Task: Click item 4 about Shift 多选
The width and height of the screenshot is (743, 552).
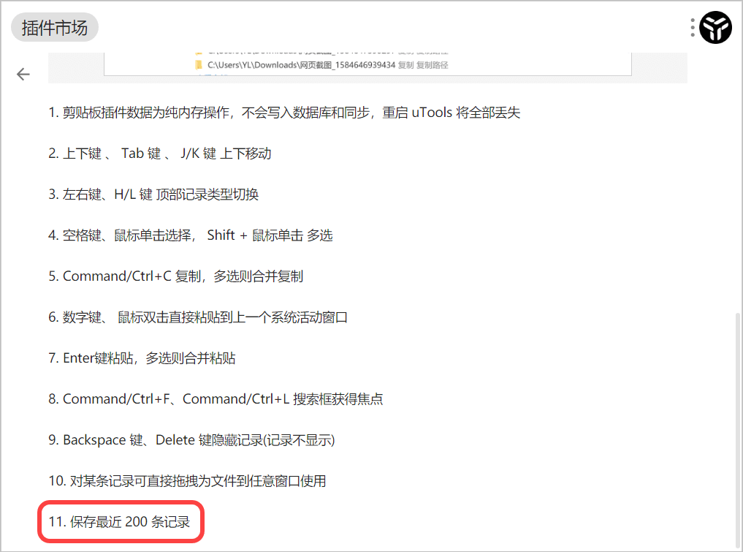Action: pos(191,235)
